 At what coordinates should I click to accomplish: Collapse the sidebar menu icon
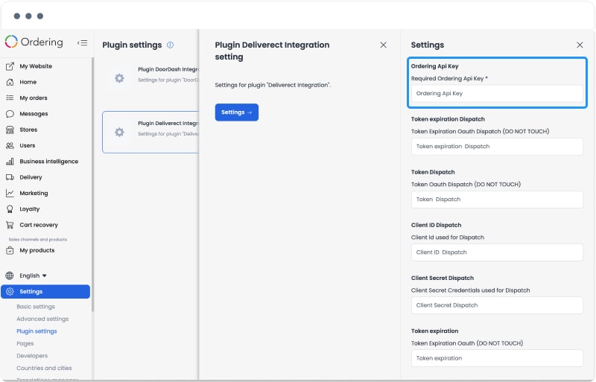tap(82, 42)
